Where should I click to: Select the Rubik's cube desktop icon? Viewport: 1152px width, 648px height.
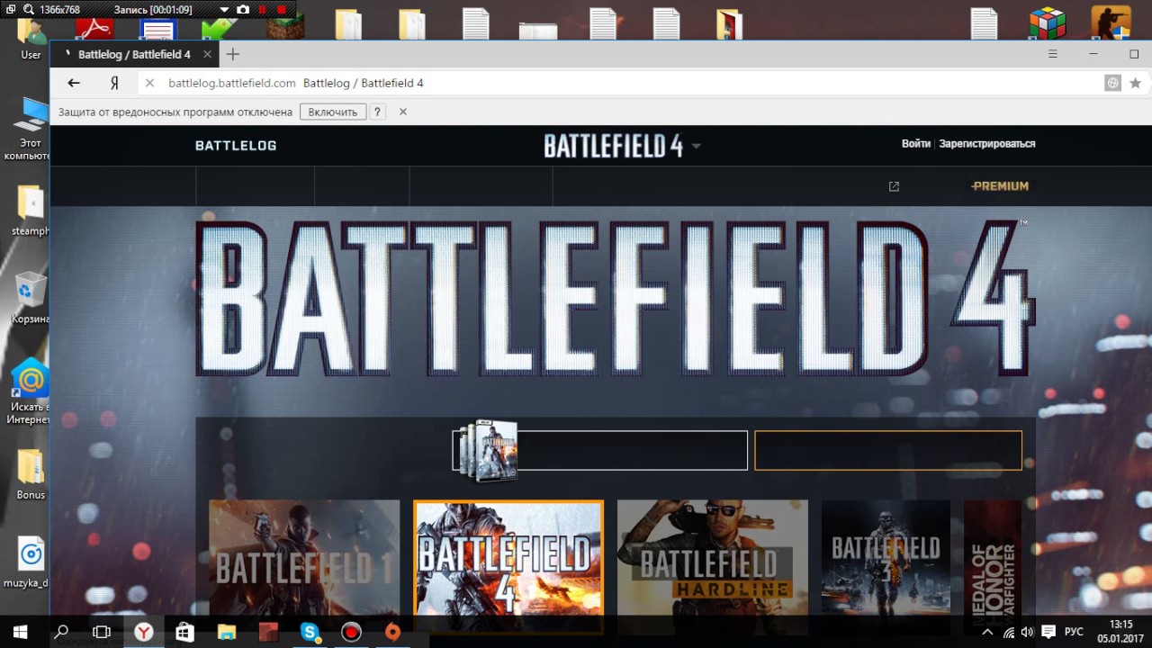tap(1047, 22)
